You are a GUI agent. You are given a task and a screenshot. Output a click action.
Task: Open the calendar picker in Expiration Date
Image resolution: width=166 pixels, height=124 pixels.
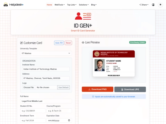click(69, 120)
